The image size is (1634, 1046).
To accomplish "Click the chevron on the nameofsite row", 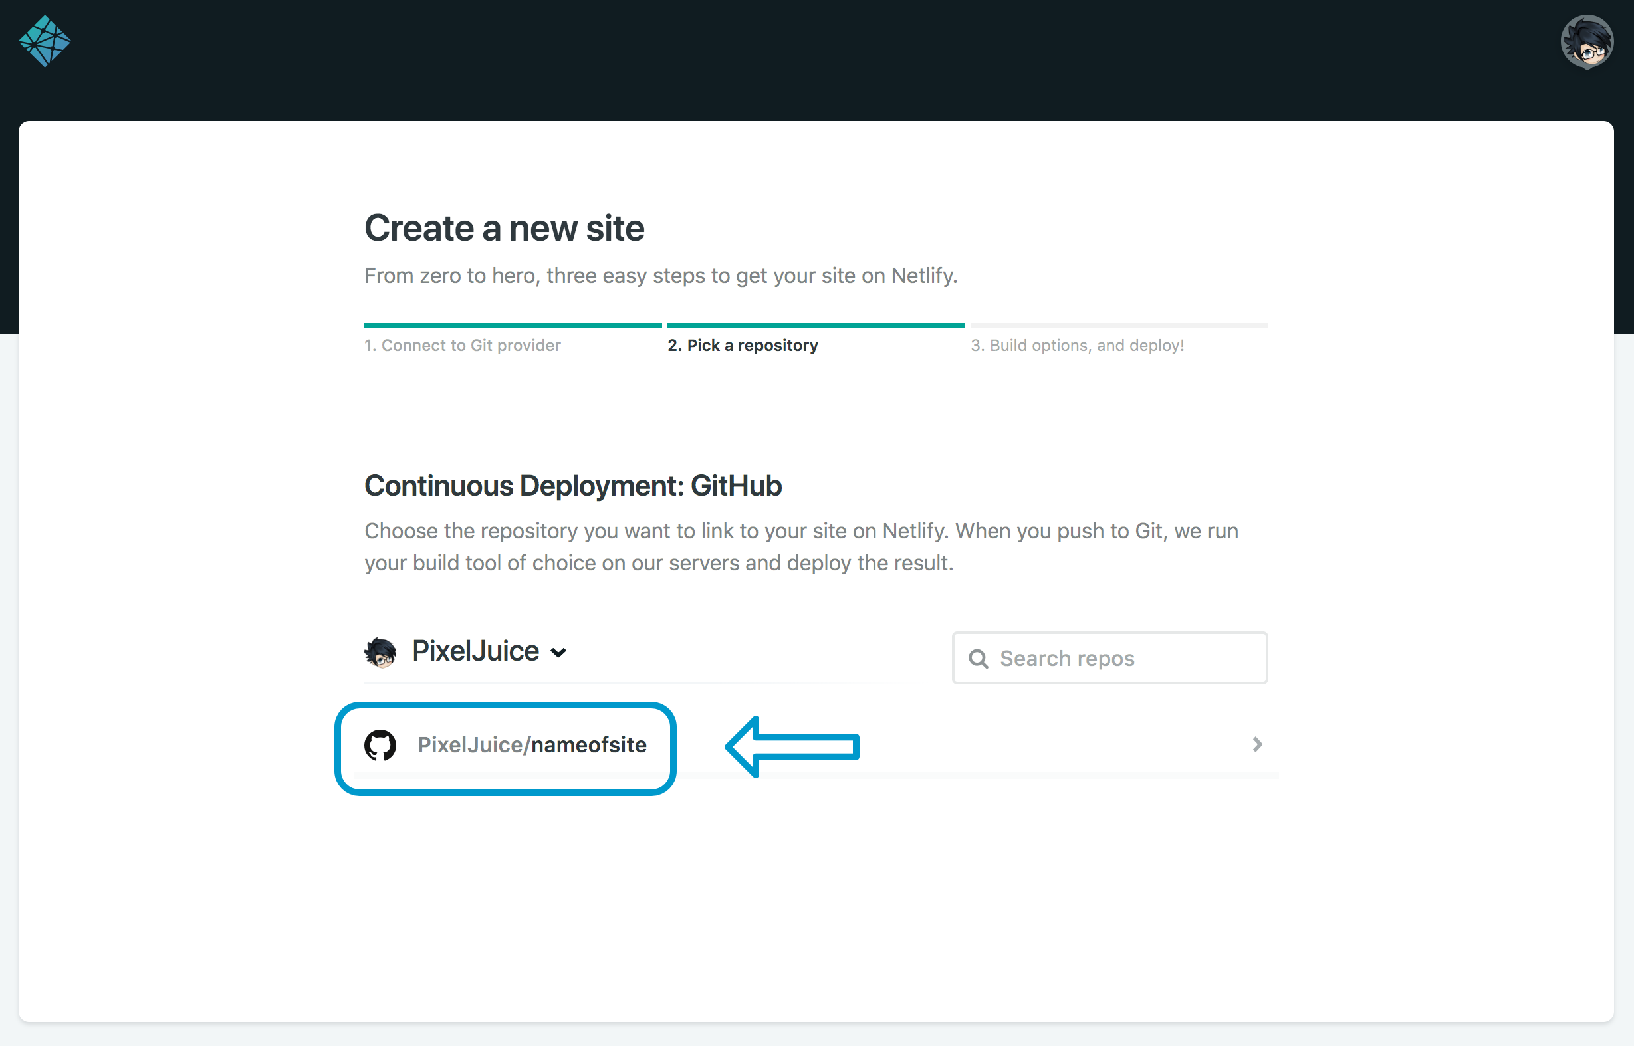I will point(1257,744).
